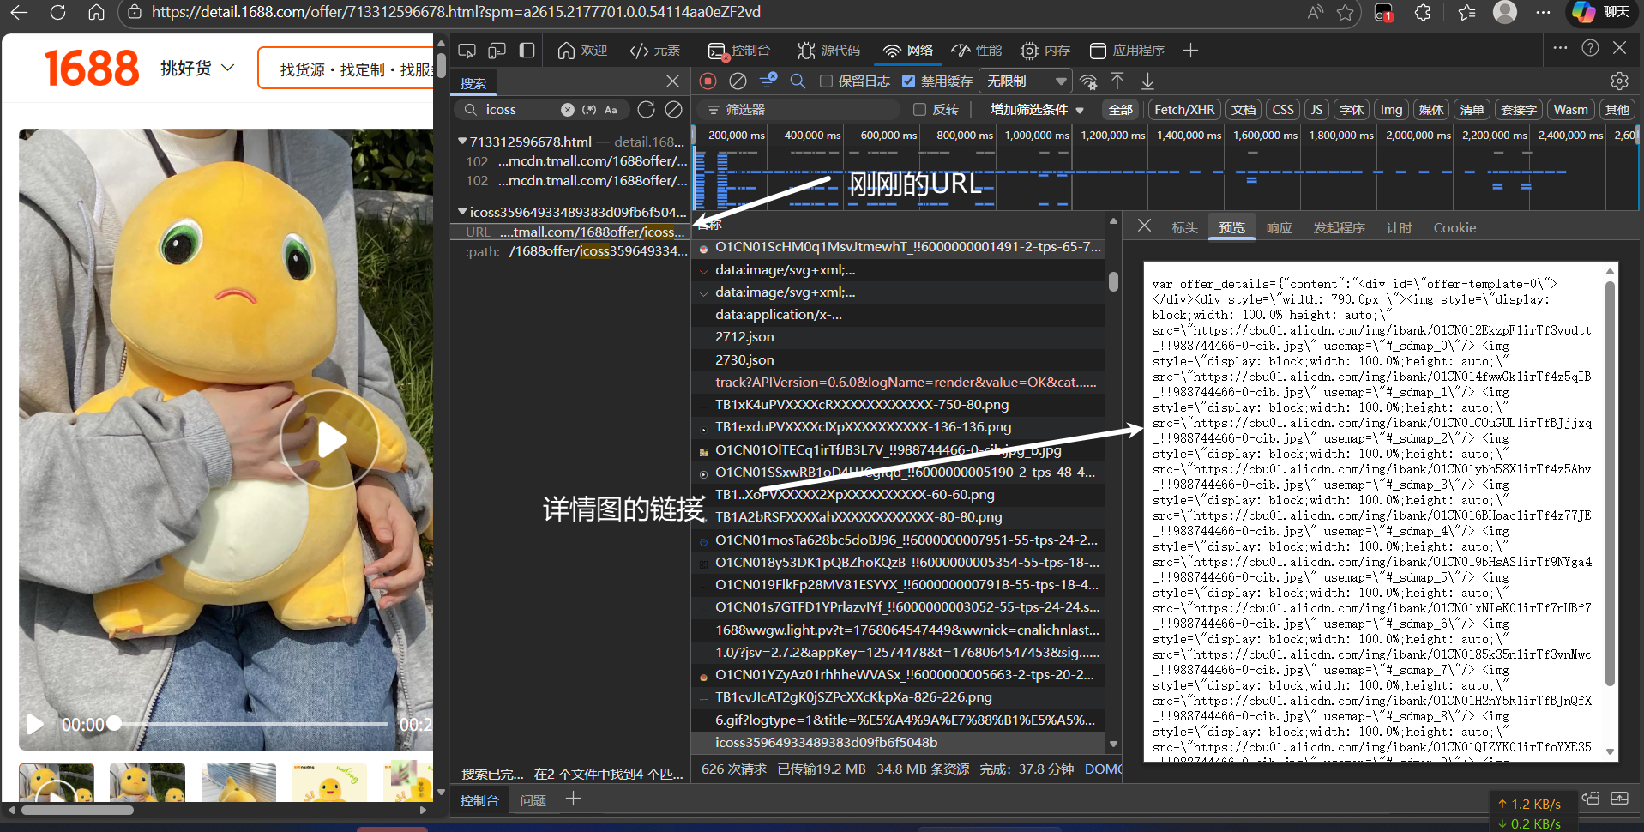Click the record network log button
The height and width of the screenshot is (832, 1644).
(708, 81)
